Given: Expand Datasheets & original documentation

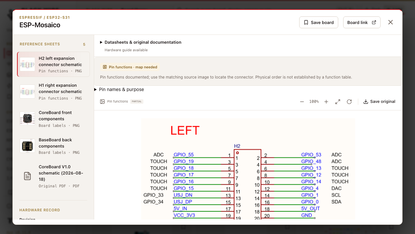Looking at the screenshot, I should coord(141,42).
